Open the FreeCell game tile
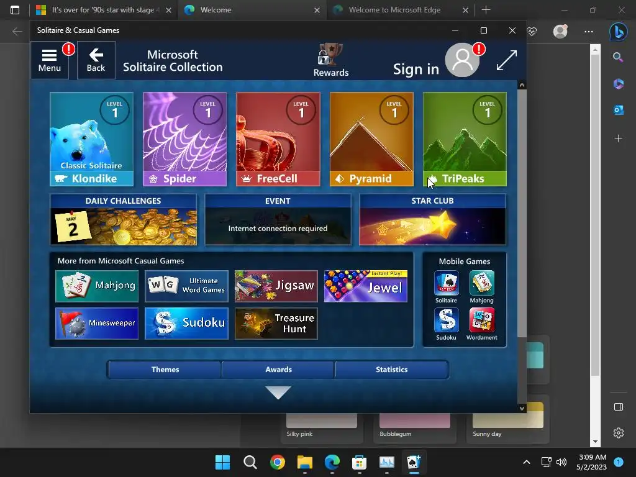Viewport: 636px width, 477px height. coord(278,139)
